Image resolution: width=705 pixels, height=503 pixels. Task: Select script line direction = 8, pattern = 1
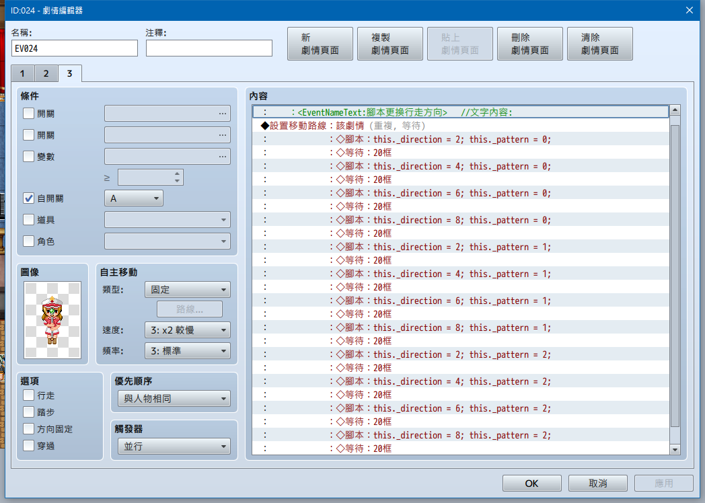click(x=460, y=327)
